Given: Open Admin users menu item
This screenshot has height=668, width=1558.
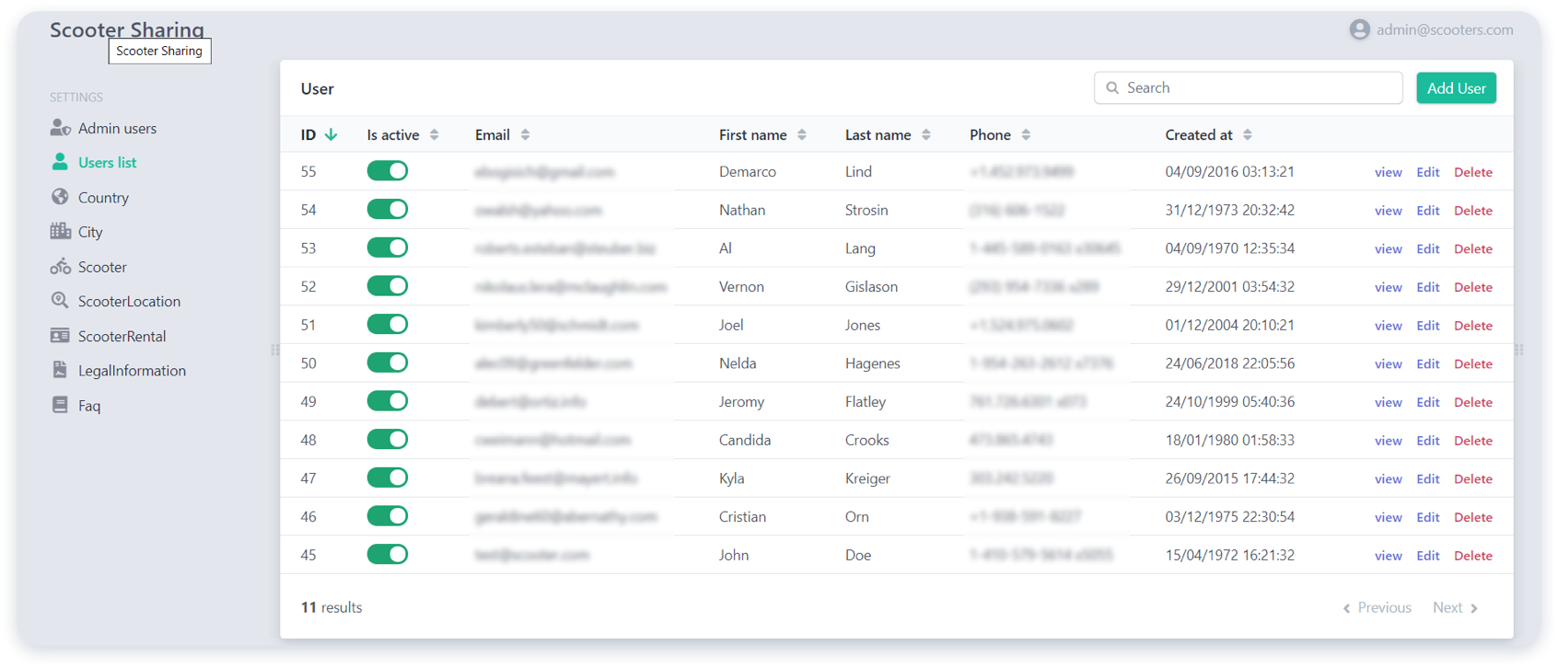Looking at the screenshot, I should coord(117,128).
